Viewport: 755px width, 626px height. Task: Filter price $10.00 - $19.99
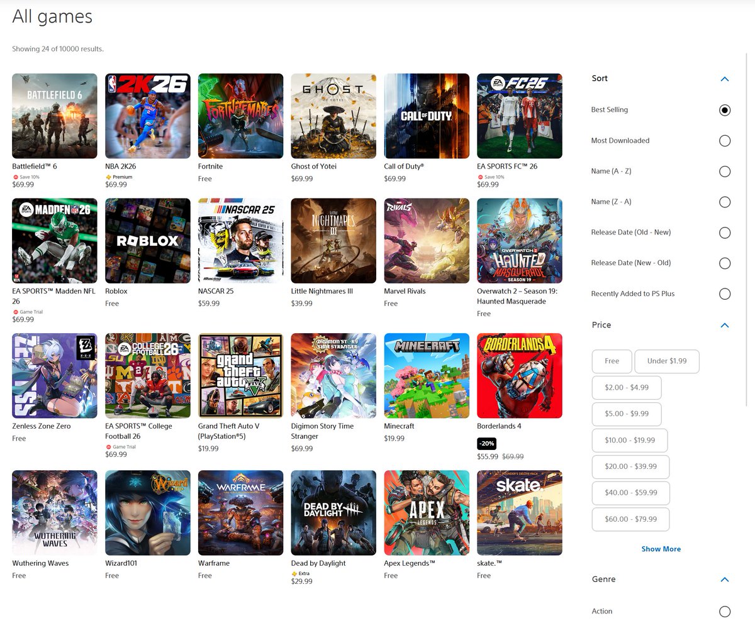point(630,441)
